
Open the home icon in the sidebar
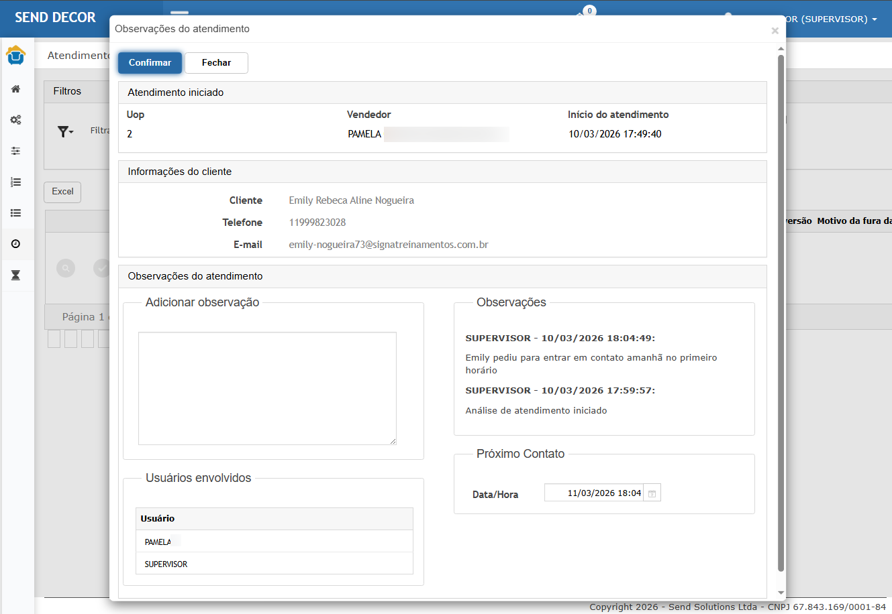pos(16,89)
